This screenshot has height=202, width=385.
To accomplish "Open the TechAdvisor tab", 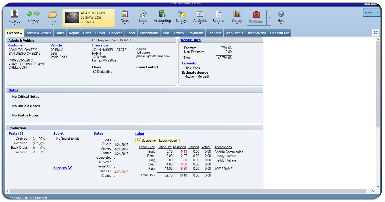I will point(257,33).
